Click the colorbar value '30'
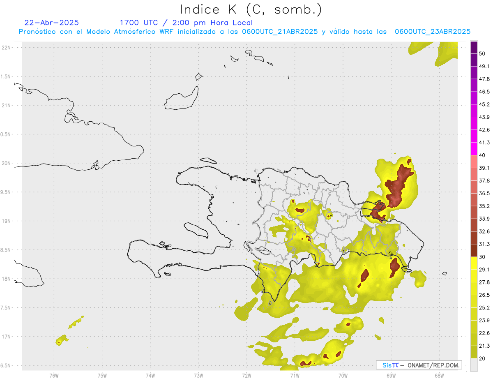Screen dimensions: 493x381 [x=482, y=257]
